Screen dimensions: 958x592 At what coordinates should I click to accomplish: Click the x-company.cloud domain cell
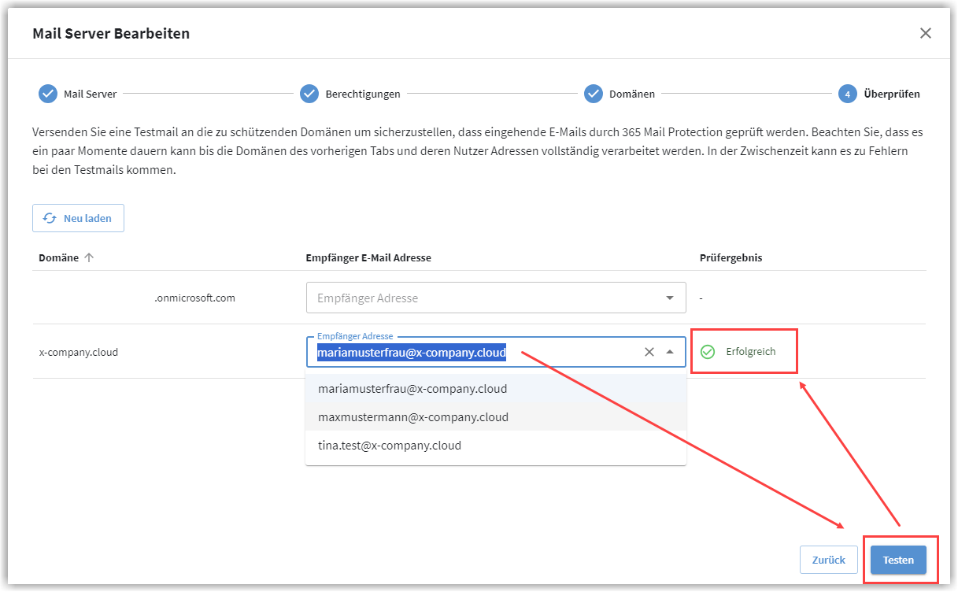(x=79, y=352)
